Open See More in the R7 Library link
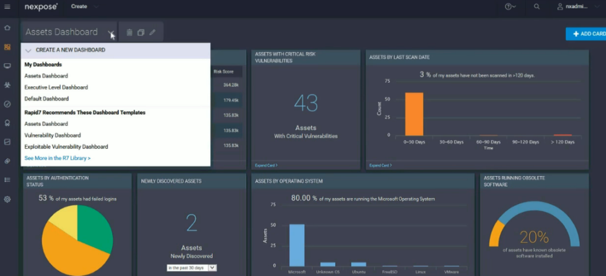 click(x=57, y=158)
